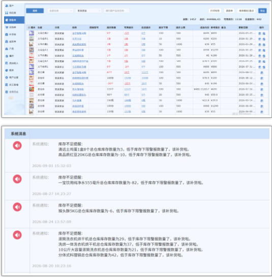Click the blue 搜索 search button

tap(35, 11)
